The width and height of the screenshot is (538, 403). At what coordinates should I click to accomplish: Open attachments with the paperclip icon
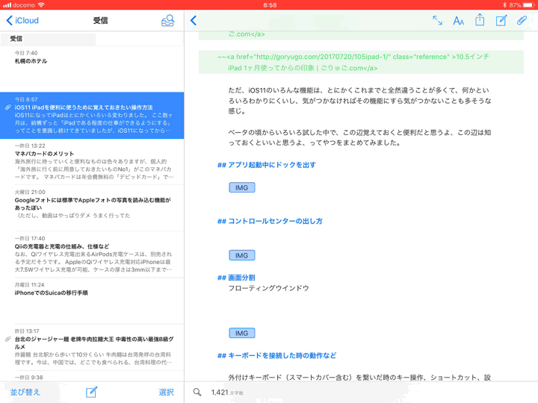coord(522,21)
